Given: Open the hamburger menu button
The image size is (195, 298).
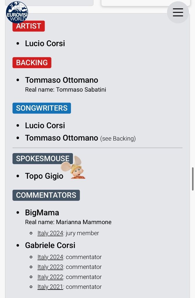Looking at the screenshot, I should pyautogui.click(x=178, y=12).
